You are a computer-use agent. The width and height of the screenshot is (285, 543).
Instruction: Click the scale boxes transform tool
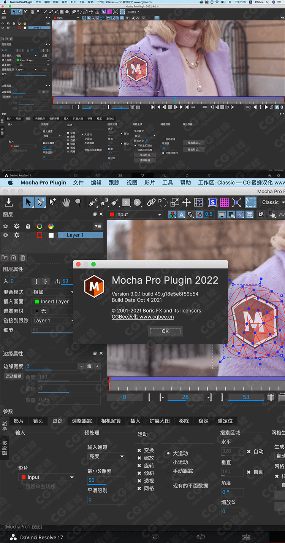(175, 202)
